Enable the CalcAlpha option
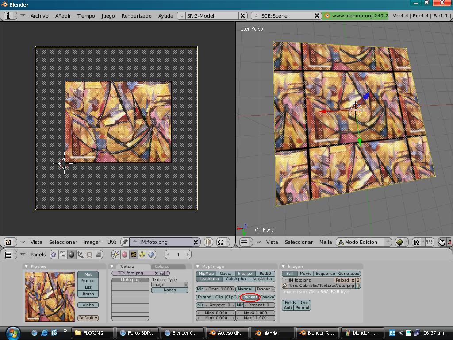This screenshot has width=453, height=340. point(236,279)
